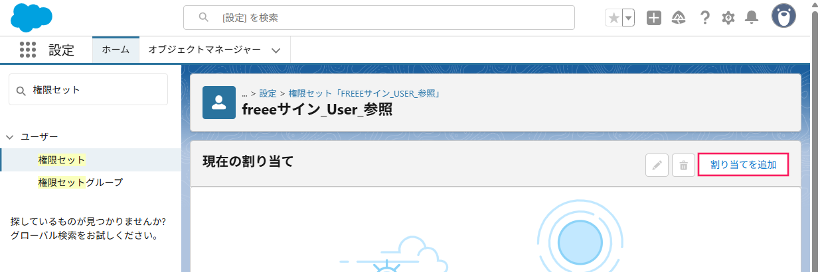Select the オブジェクトマネージャー tab
Screen dimensions: 820x272
tap(205, 50)
